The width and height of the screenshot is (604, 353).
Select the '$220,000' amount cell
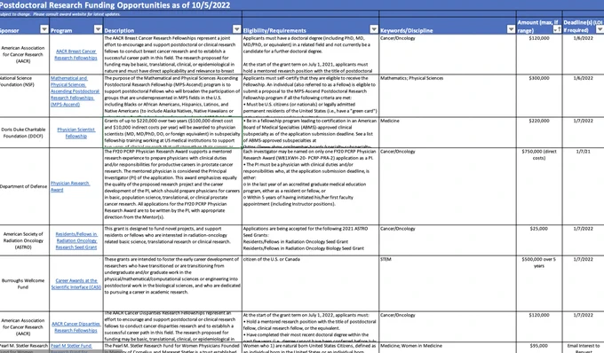(539, 133)
